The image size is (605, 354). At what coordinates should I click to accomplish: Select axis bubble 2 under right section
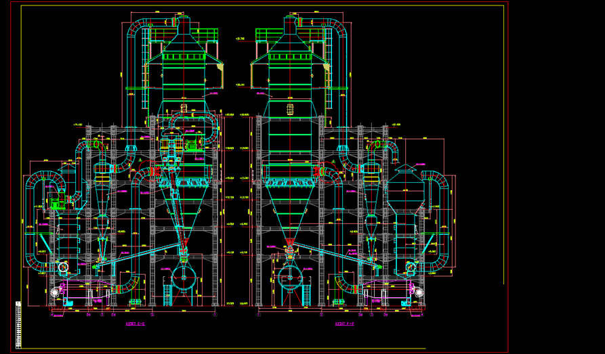(x=320, y=315)
